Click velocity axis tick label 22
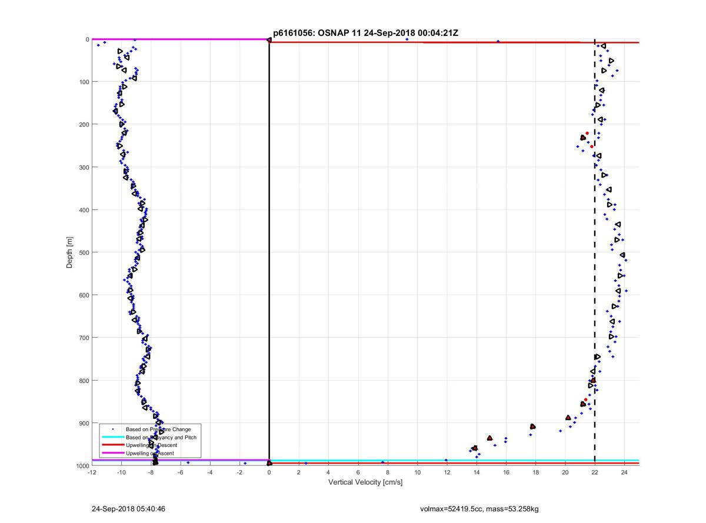Viewport: 706px width, 523px height. coord(595,472)
